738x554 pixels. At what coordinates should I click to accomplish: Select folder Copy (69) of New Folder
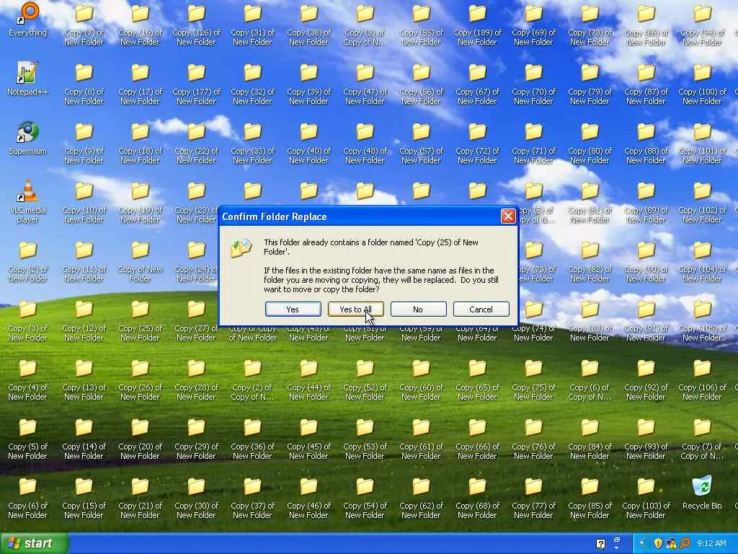(x=533, y=25)
